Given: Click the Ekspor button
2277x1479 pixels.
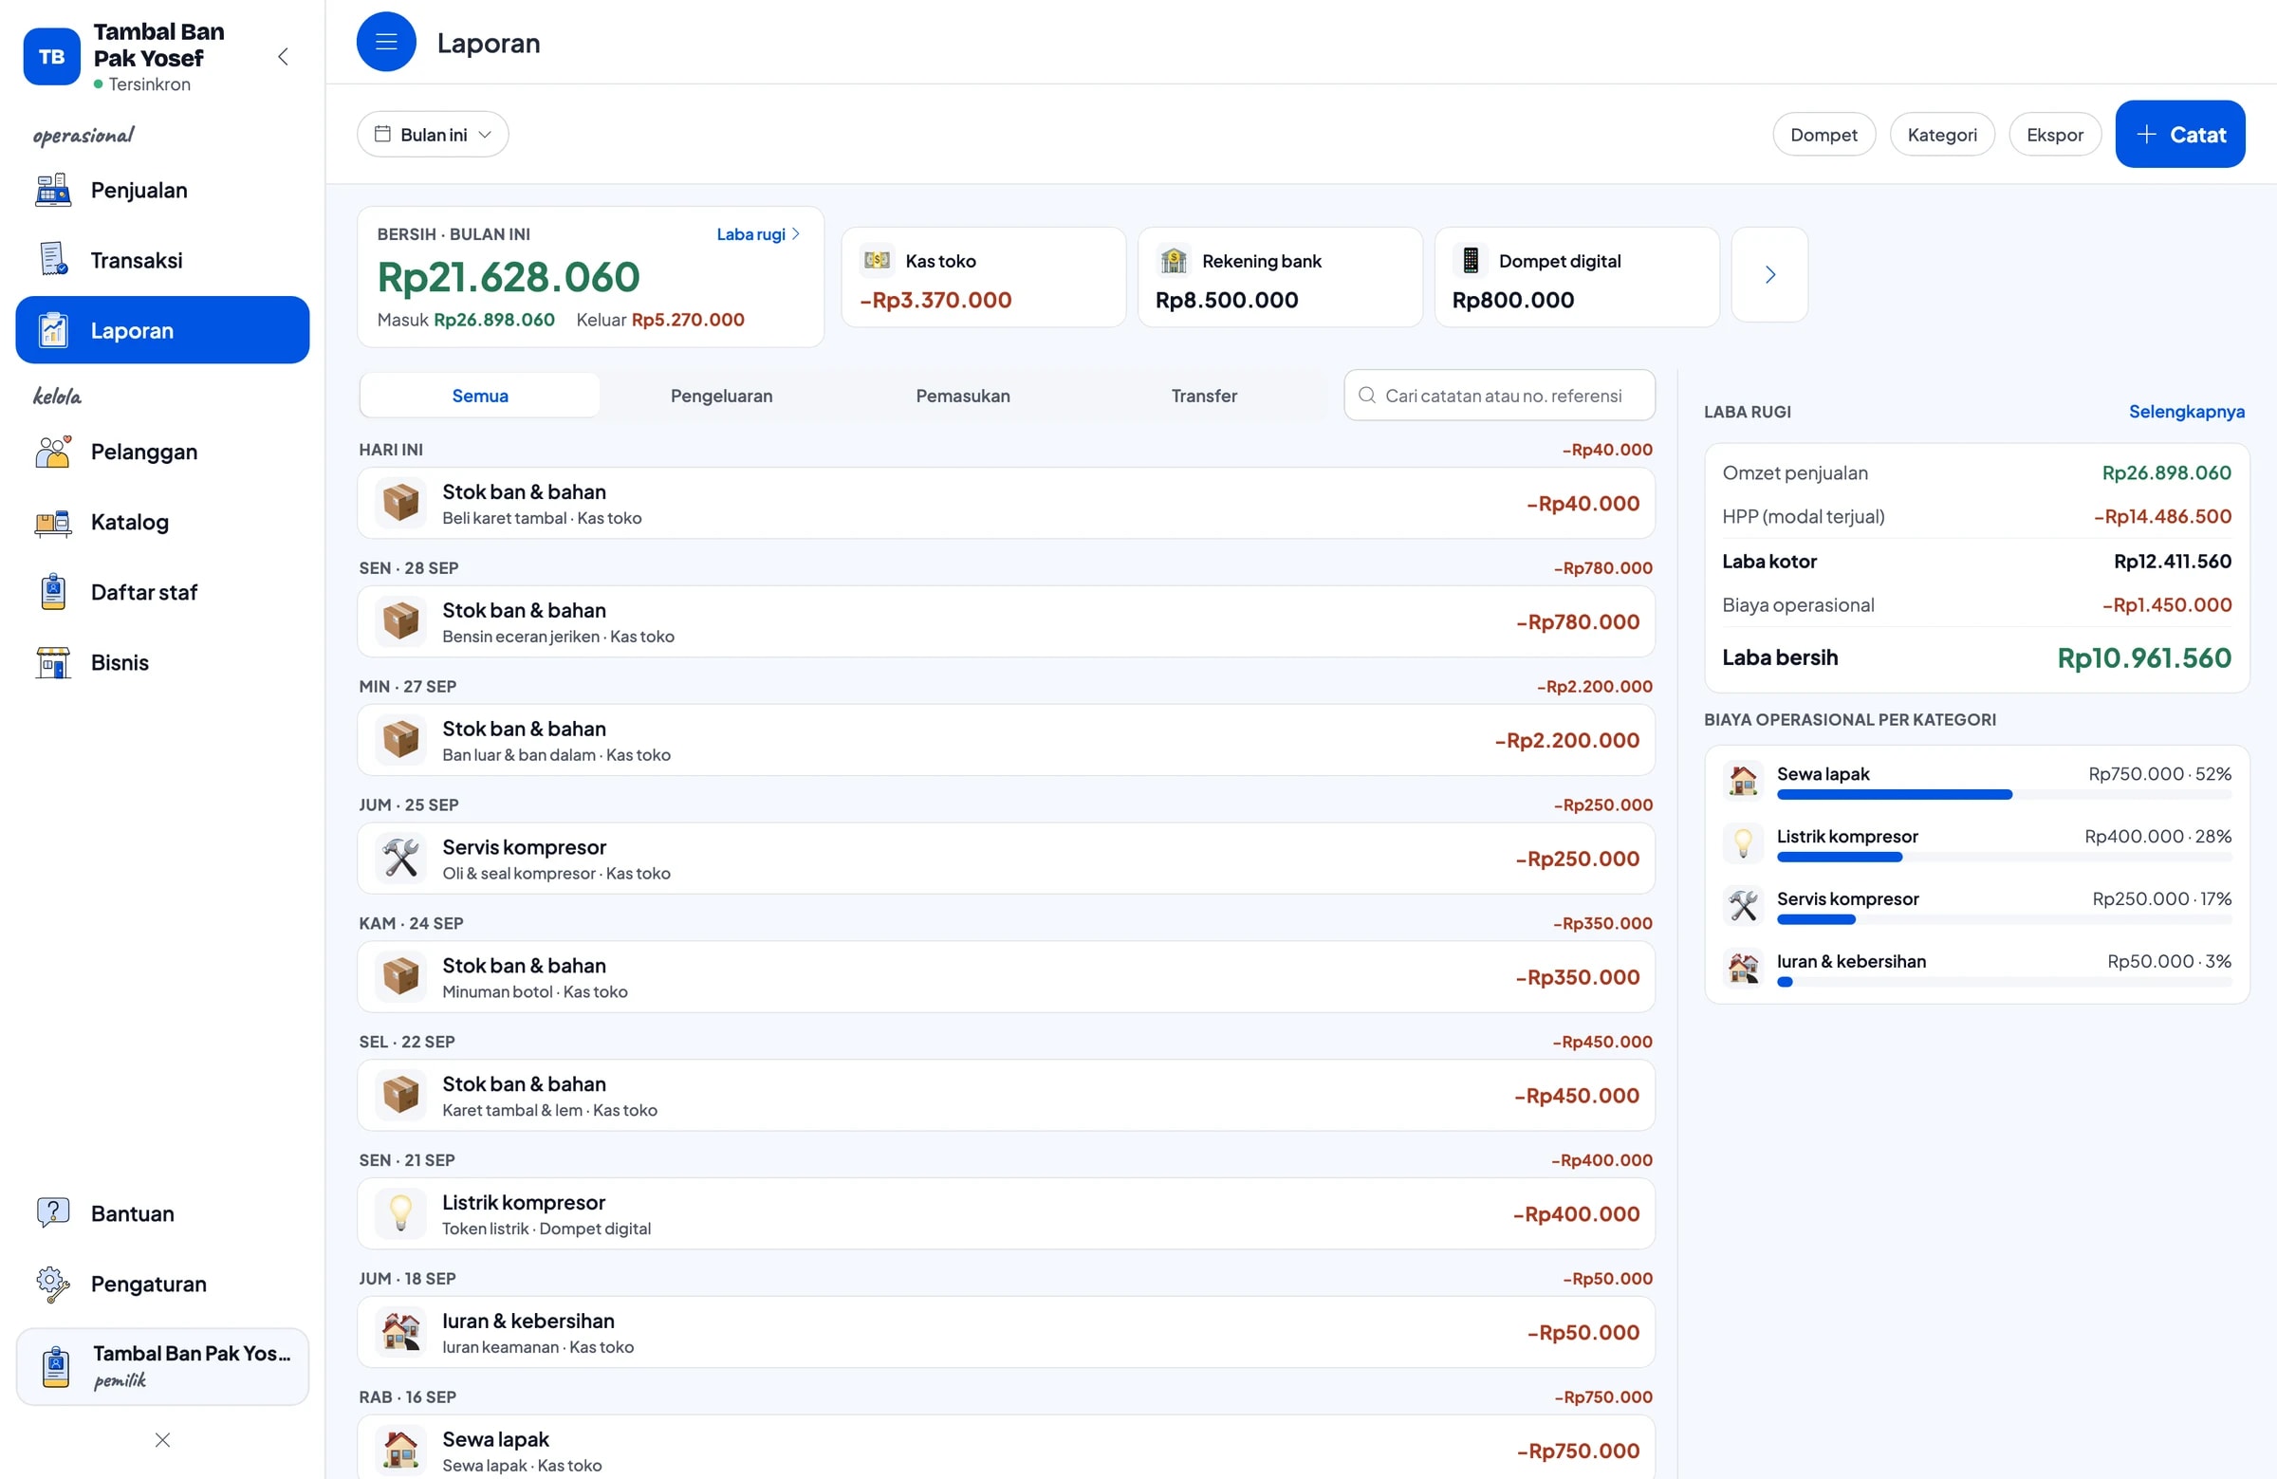Looking at the screenshot, I should [x=2054, y=135].
